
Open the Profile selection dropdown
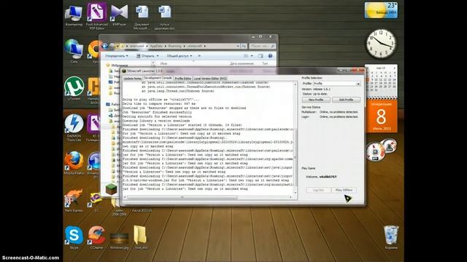[337, 84]
